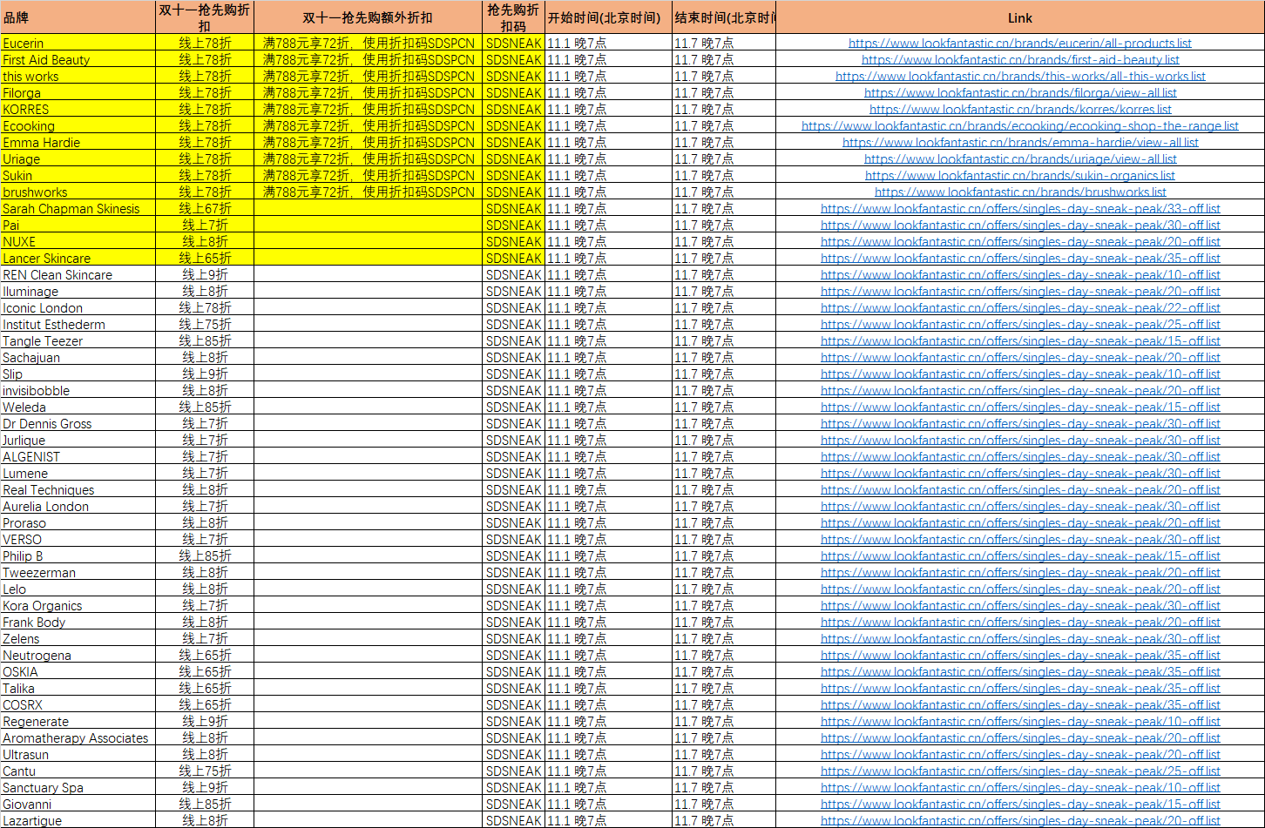Select the extra discount cell in Eucerin row
This screenshot has width=1265, height=828.
click(x=368, y=43)
